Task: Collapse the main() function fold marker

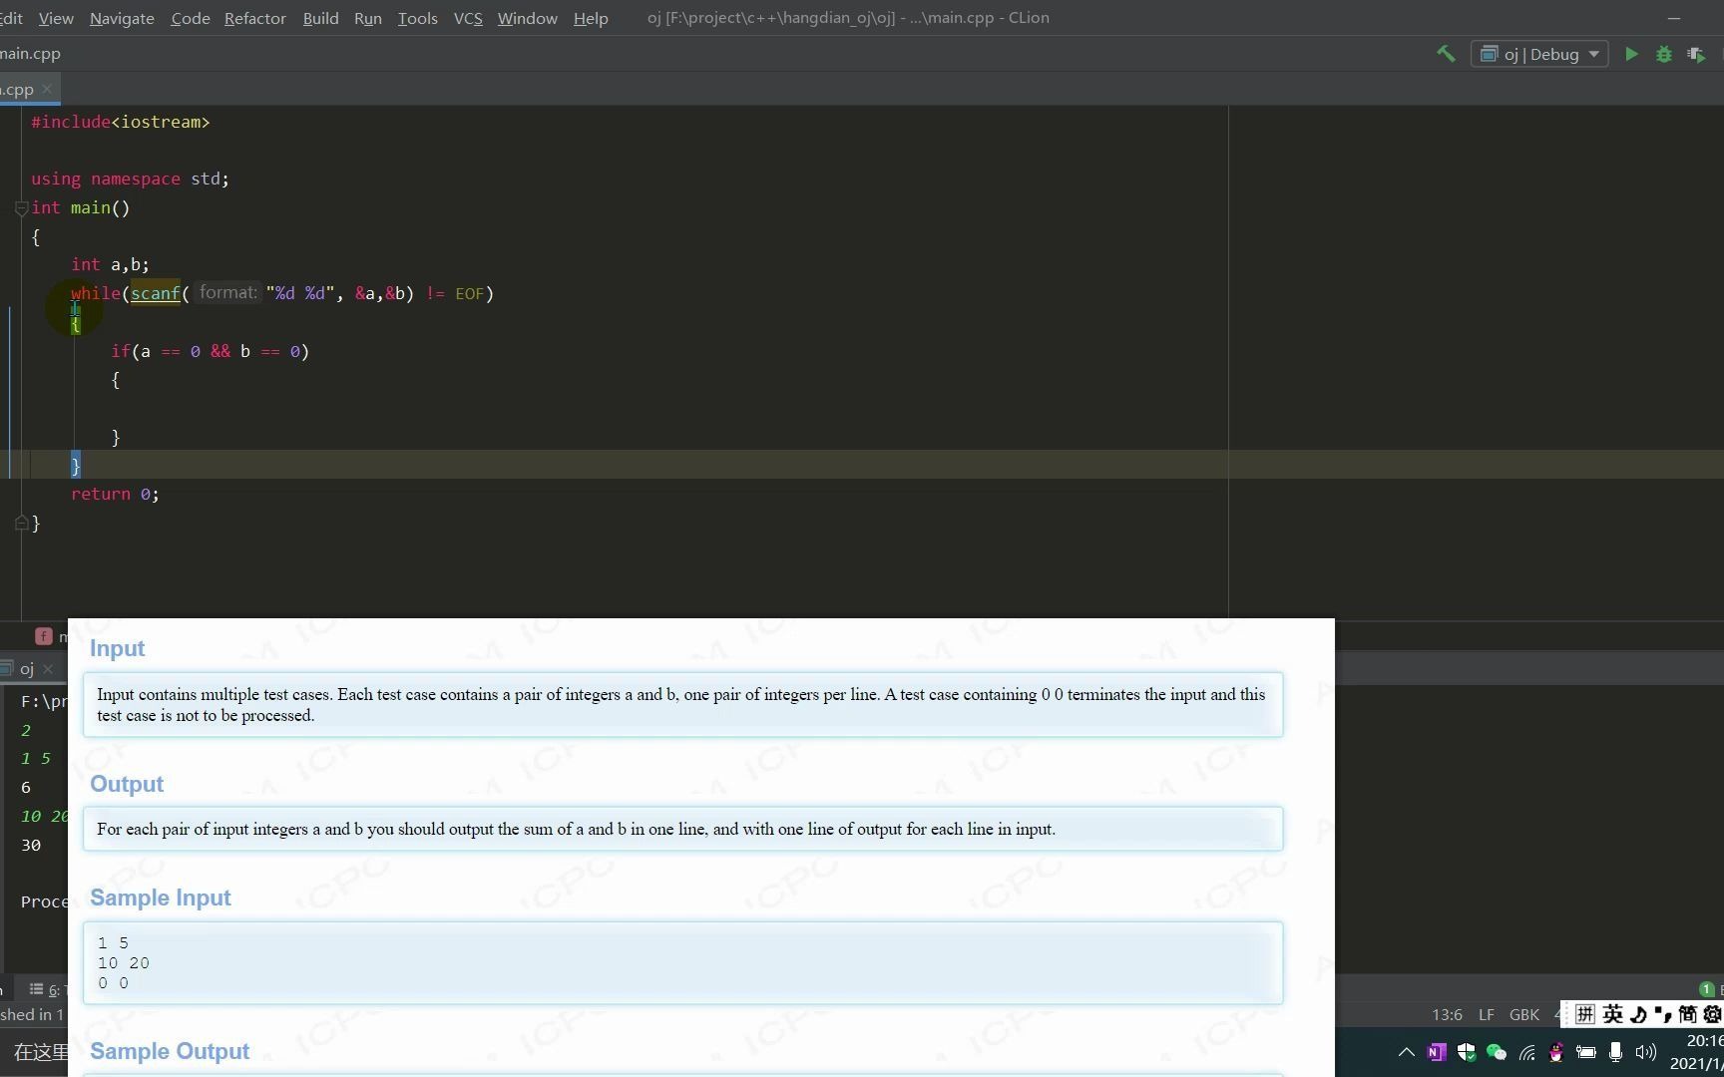Action: coord(21,208)
